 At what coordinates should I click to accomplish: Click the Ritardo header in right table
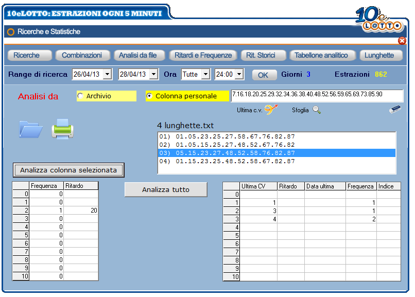(291, 186)
